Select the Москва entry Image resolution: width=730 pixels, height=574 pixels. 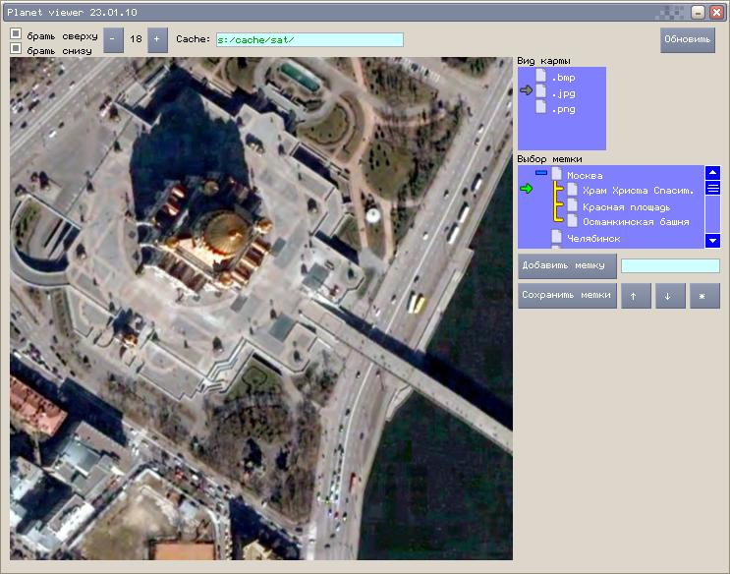pos(585,176)
